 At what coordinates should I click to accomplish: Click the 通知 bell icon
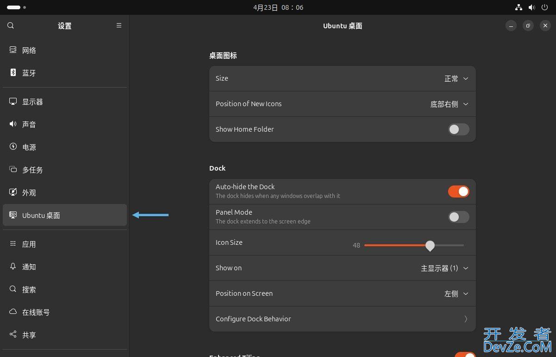pyautogui.click(x=13, y=267)
